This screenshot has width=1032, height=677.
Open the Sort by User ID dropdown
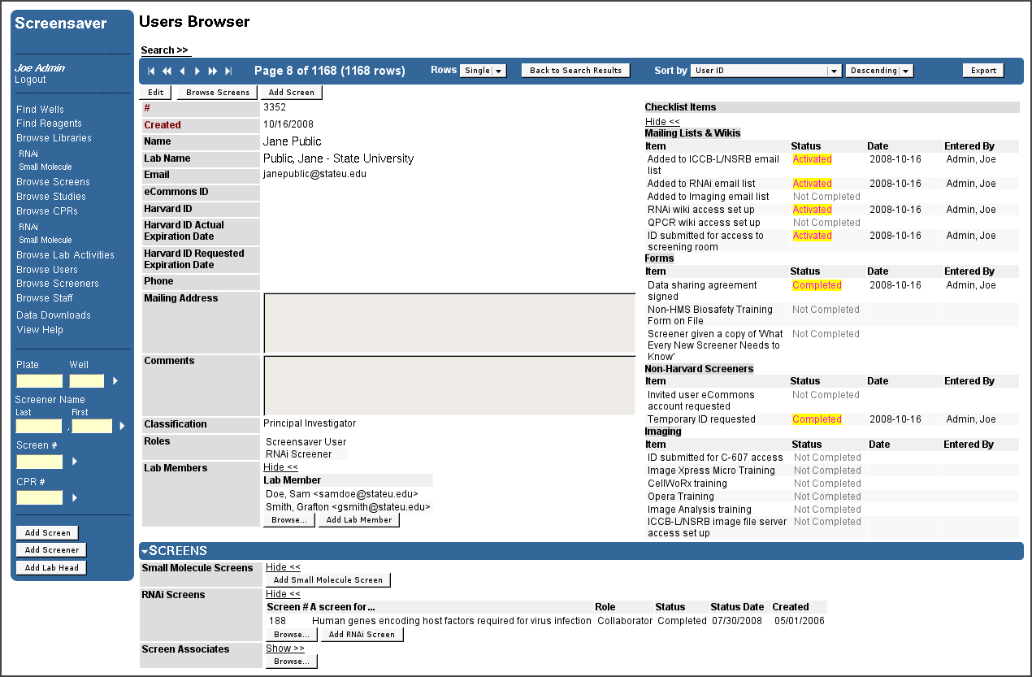point(765,71)
